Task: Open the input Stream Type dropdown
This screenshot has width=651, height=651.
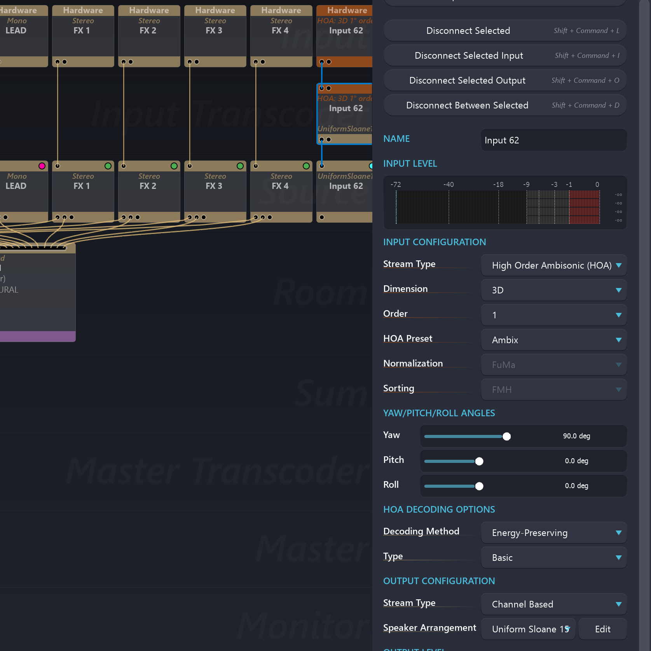Action: coord(553,265)
